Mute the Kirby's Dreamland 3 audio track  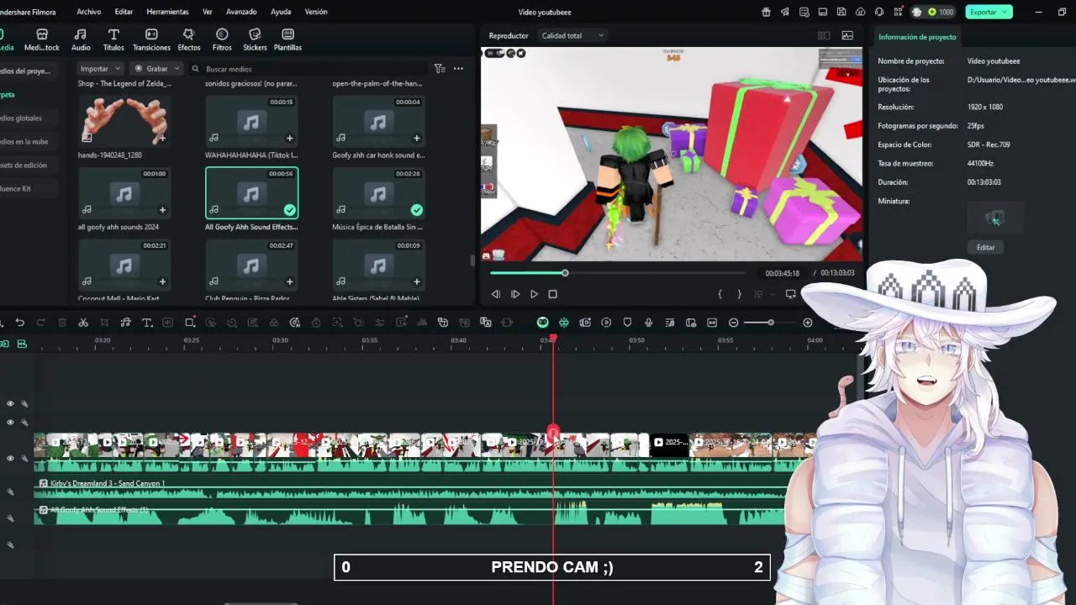(10, 492)
